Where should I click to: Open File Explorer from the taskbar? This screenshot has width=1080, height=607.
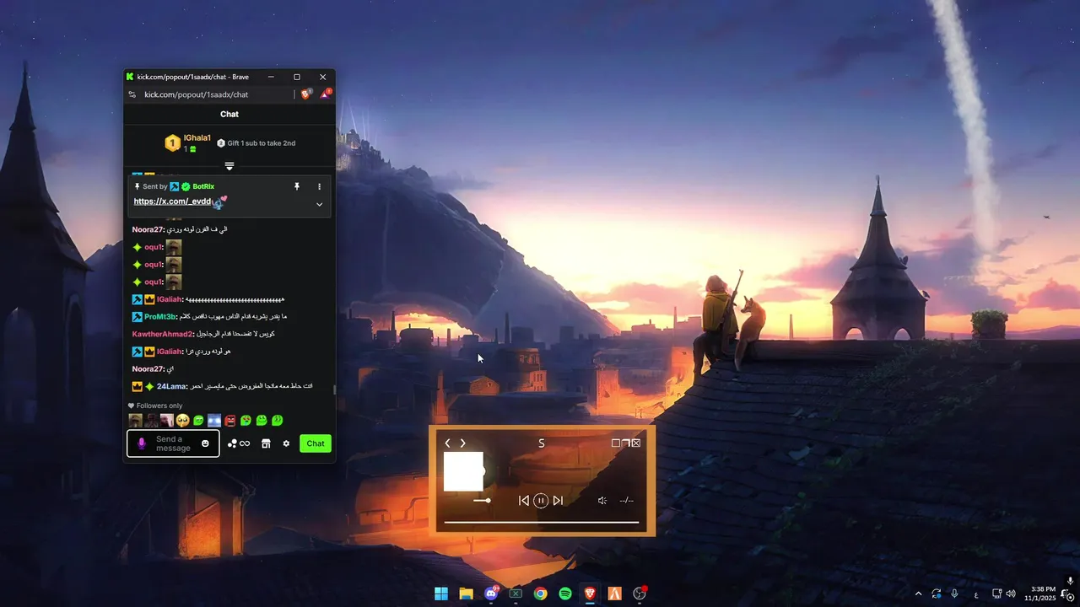[466, 594]
